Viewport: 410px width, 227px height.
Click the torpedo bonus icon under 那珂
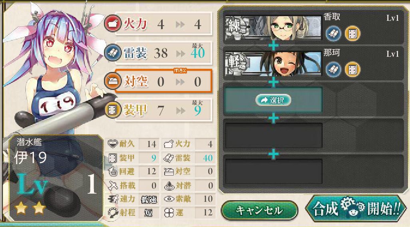(333, 70)
